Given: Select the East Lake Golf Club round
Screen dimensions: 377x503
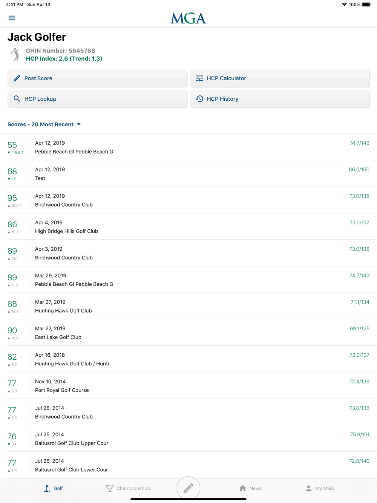Looking at the screenshot, I should [x=188, y=333].
